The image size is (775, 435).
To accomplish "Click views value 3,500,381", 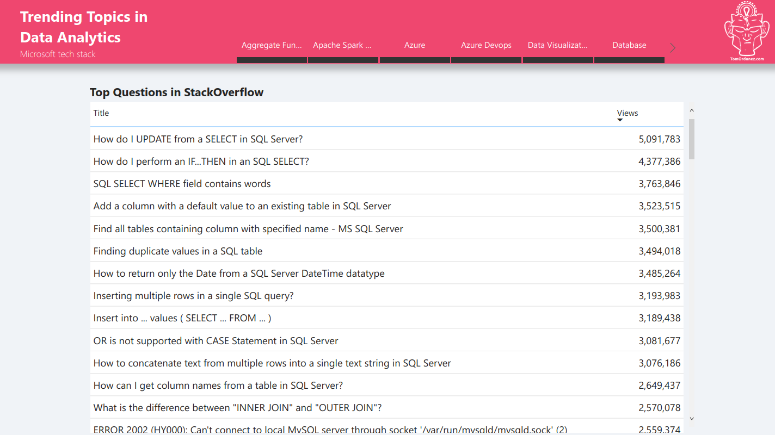I will 660,228.
